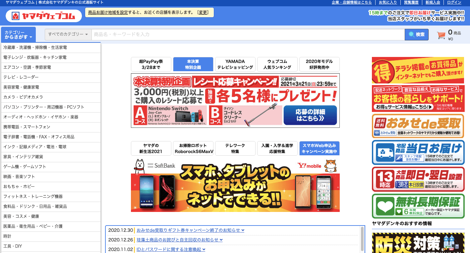Open お客様の暮らしをサポート banner

[418, 98]
